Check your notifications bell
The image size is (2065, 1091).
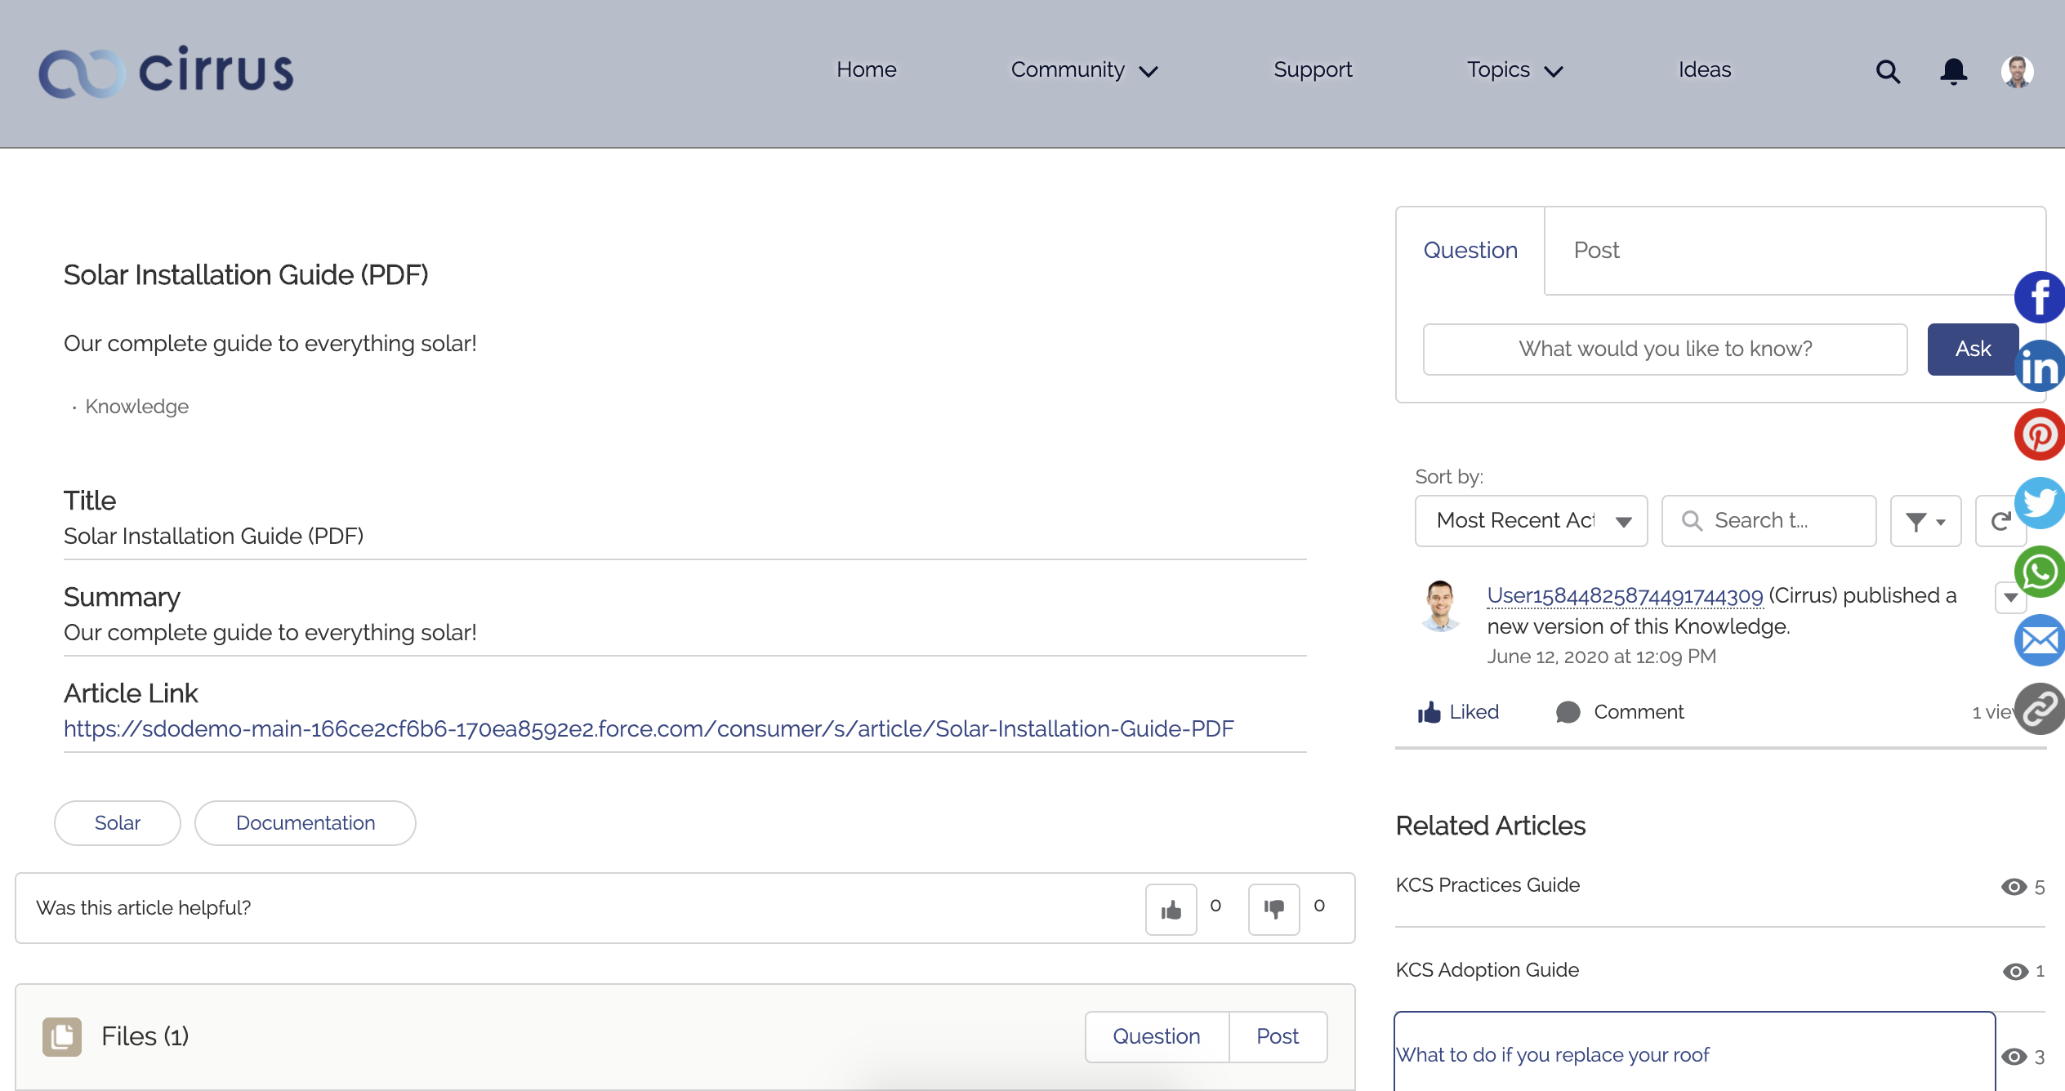coord(1953,72)
